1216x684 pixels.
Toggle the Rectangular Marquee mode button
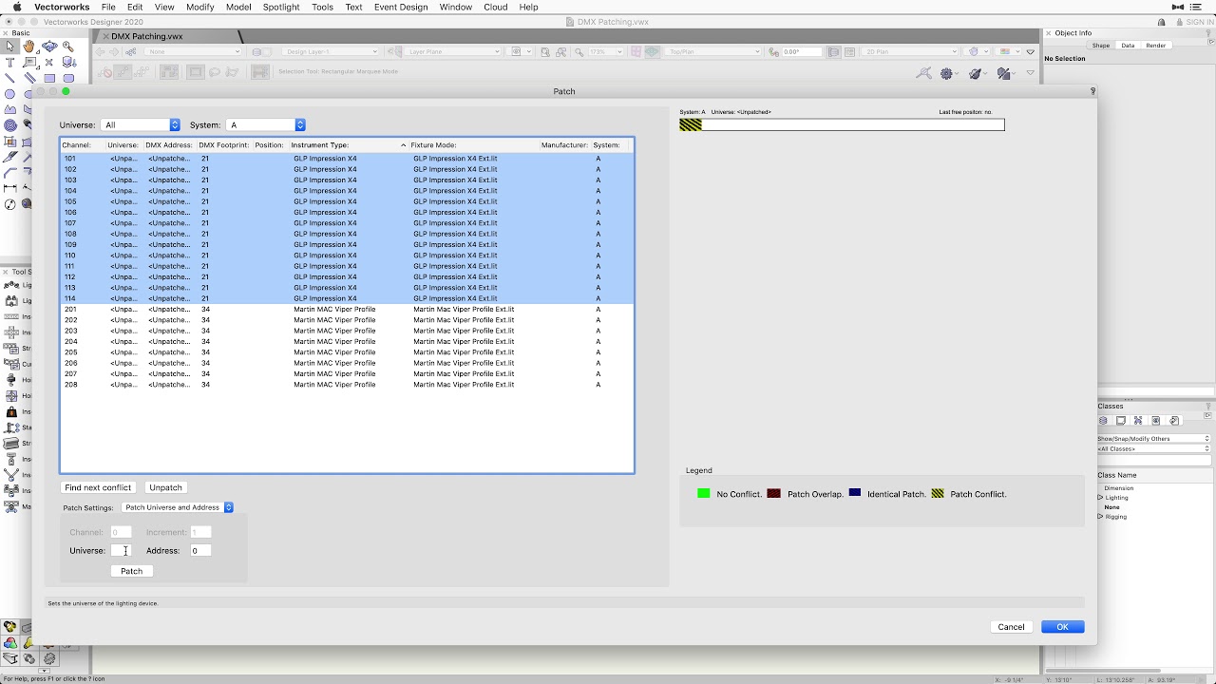[x=196, y=72]
